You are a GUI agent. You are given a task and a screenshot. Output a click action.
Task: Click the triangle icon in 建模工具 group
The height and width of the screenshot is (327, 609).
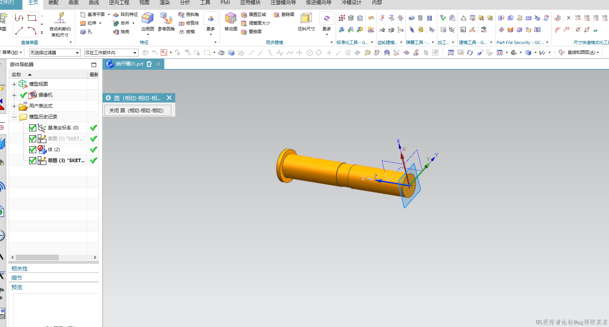point(463,18)
